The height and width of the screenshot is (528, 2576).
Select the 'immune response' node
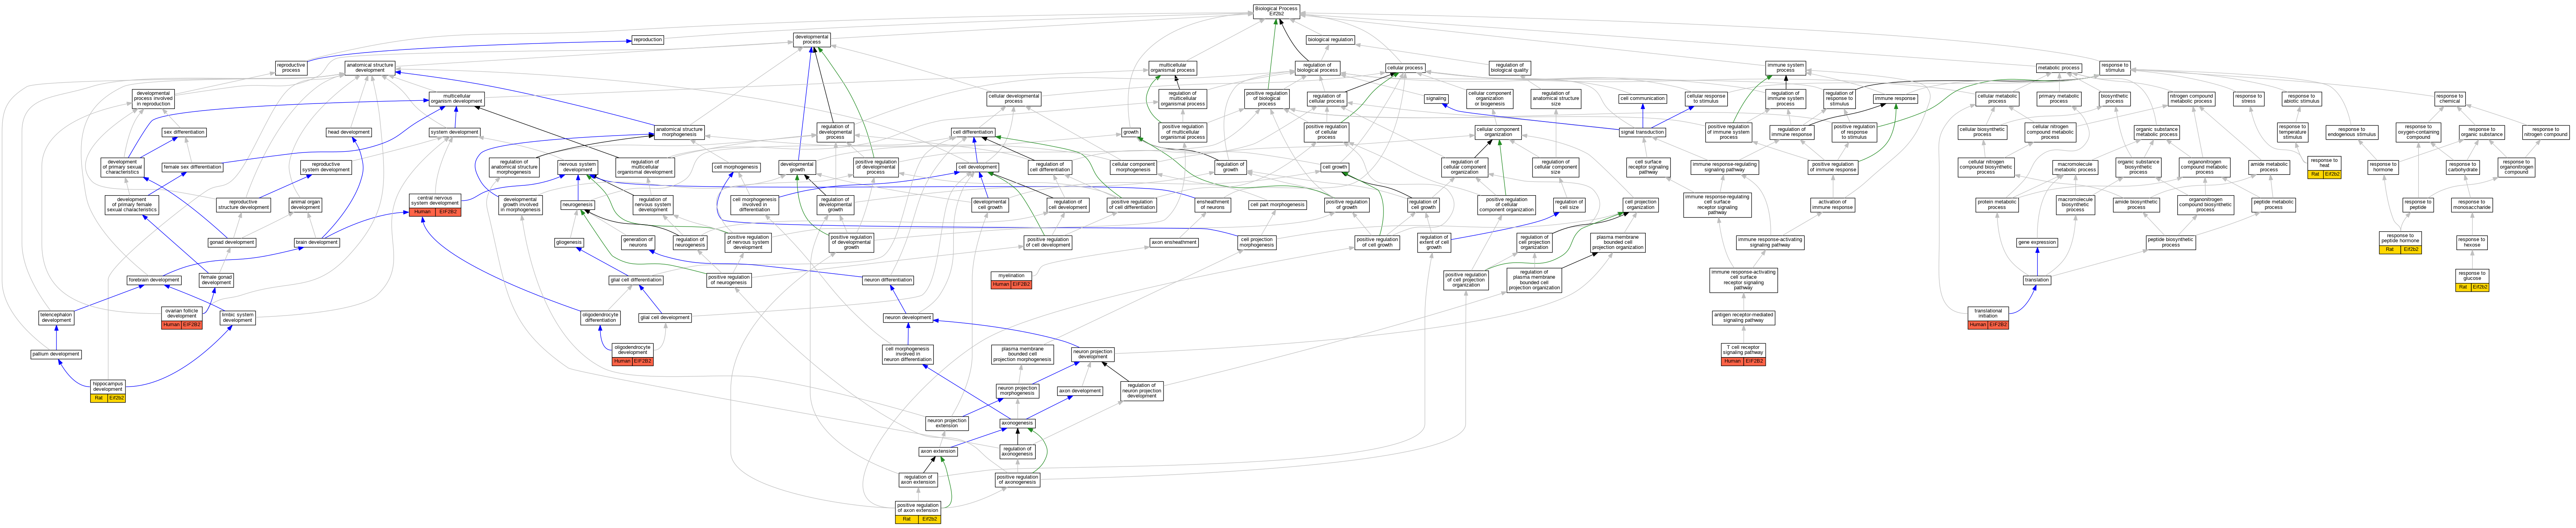coord(1895,99)
